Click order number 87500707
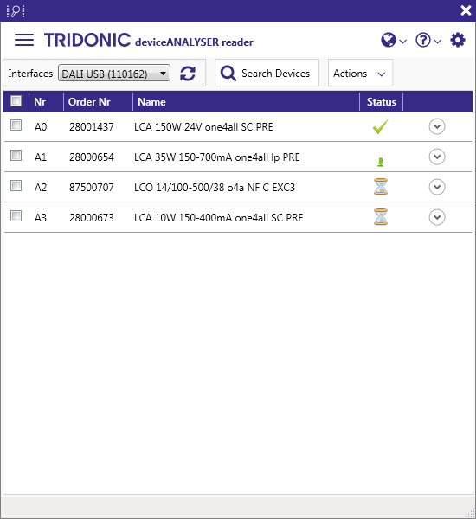The image size is (476, 519). (92, 188)
